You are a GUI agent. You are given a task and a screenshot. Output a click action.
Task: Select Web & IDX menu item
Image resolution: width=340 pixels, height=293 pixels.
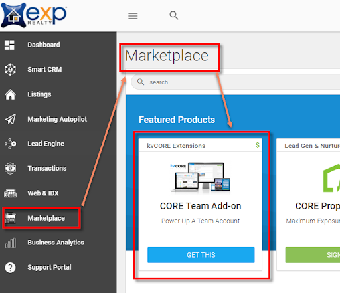pos(43,193)
